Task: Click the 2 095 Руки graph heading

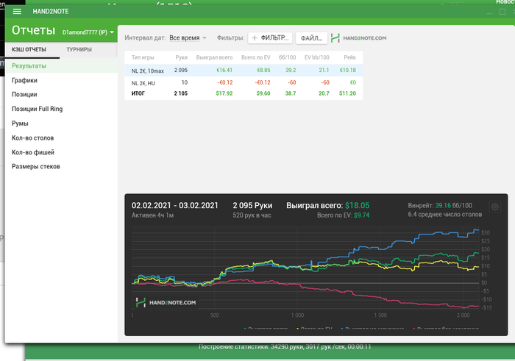Action: (x=252, y=205)
